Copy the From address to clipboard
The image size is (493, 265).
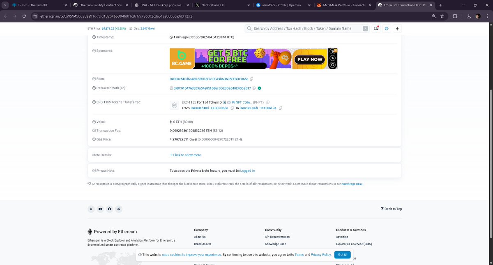[x=251, y=79]
